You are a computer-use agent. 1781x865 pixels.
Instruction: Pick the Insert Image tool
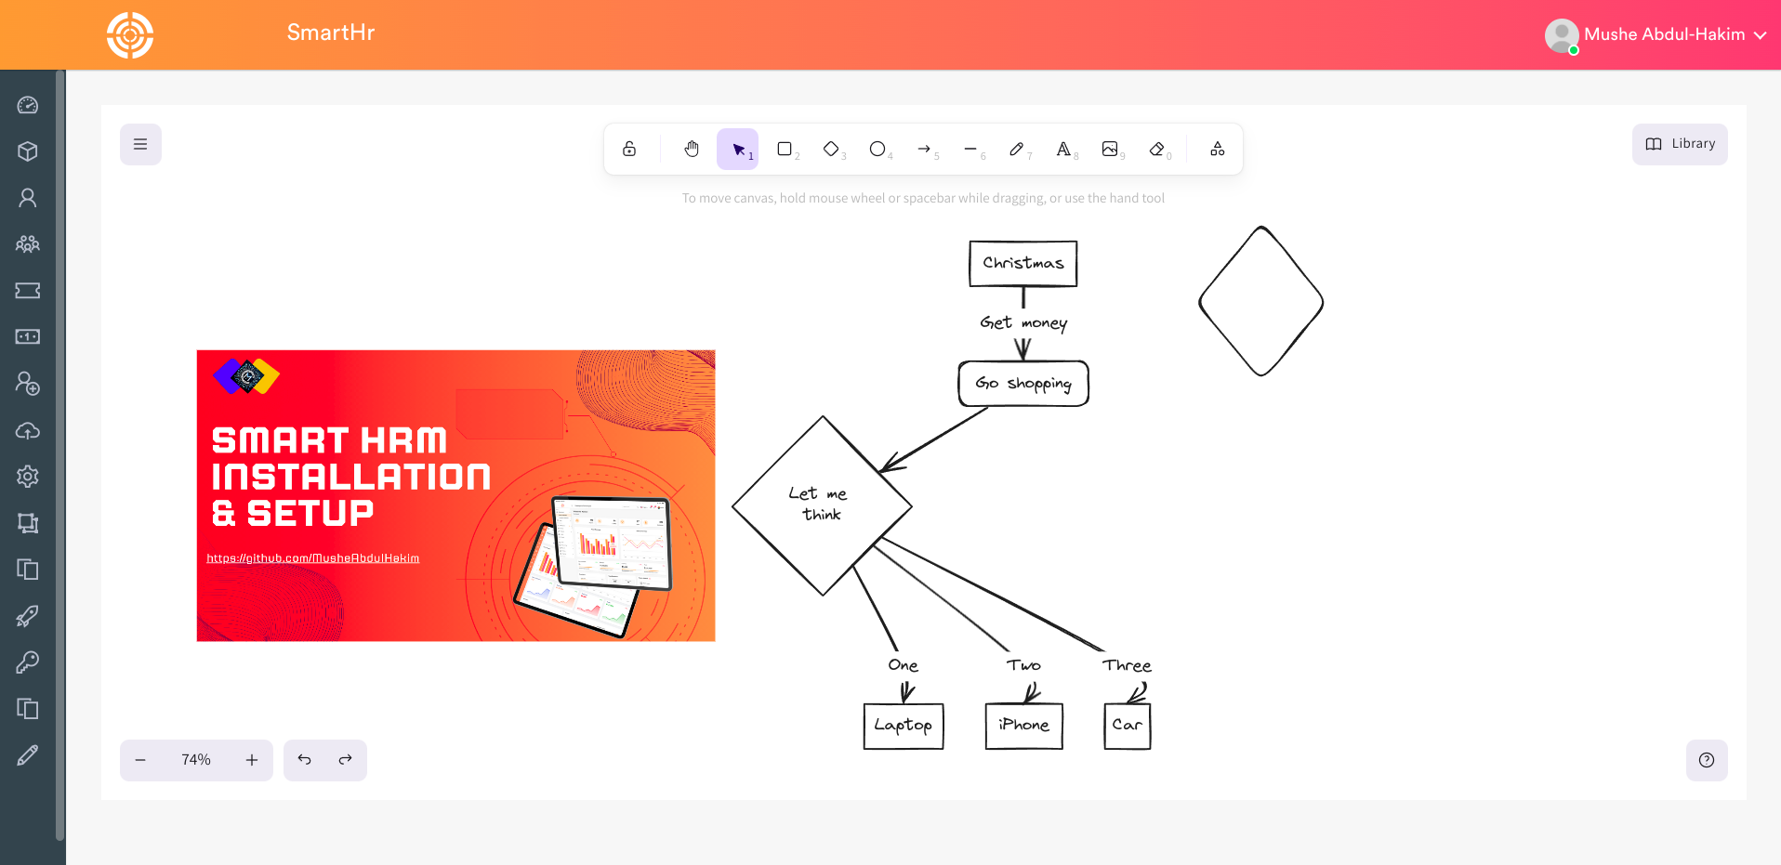pos(1110,149)
